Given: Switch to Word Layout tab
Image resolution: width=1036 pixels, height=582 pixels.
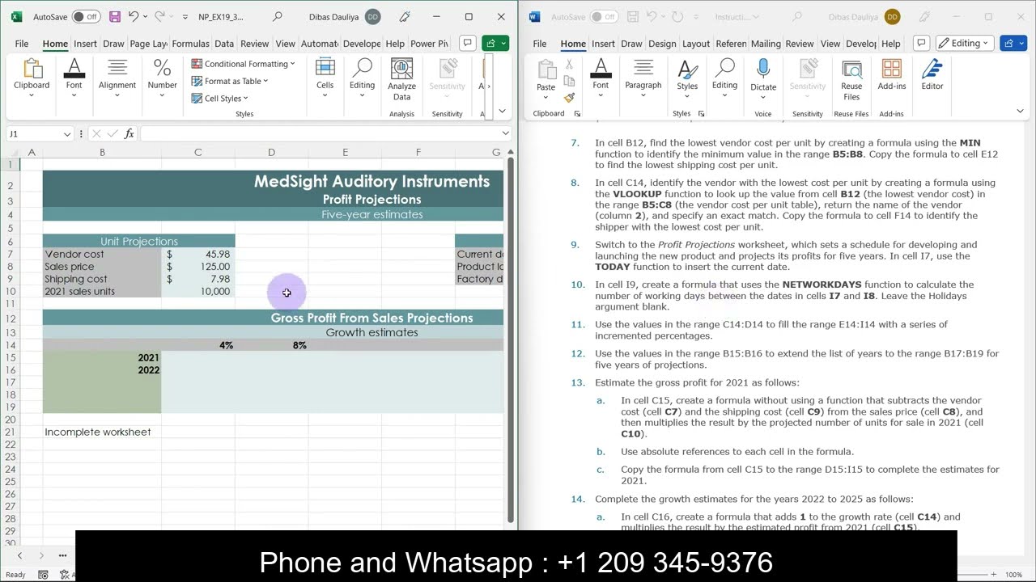Looking at the screenshot, I should 696,44.
